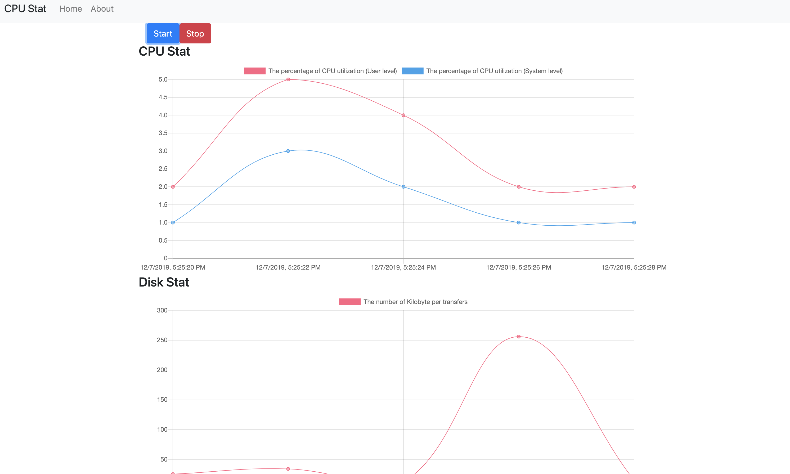Select System level point at 5:25:26 PM

(519, 223)
